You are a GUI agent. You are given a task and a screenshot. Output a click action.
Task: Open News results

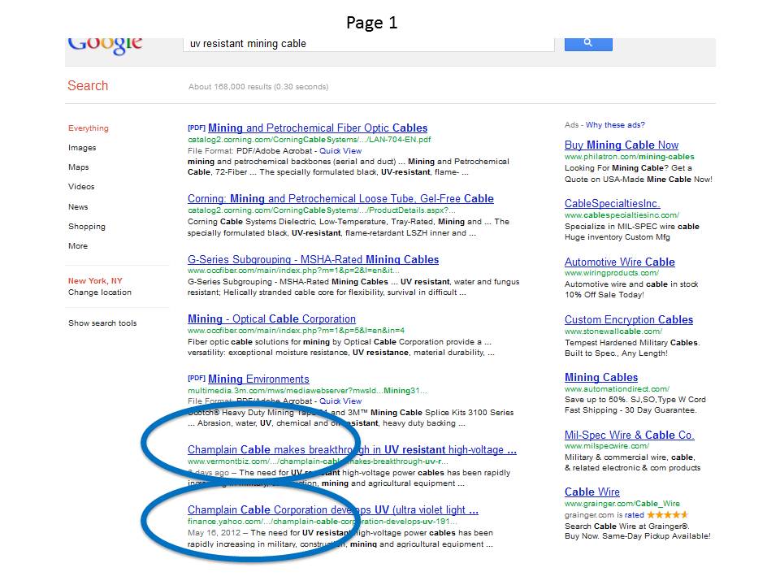point(78,207)
